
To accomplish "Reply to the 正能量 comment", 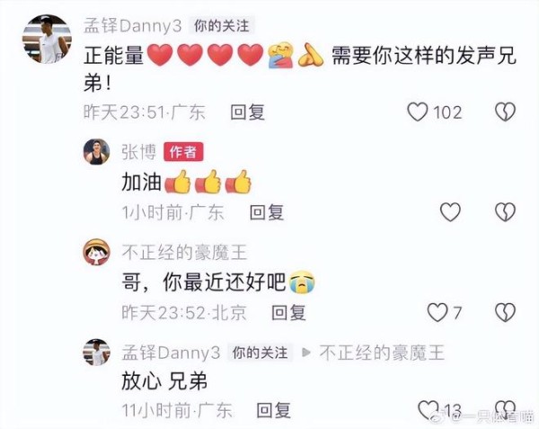I will tap(248, 112).
